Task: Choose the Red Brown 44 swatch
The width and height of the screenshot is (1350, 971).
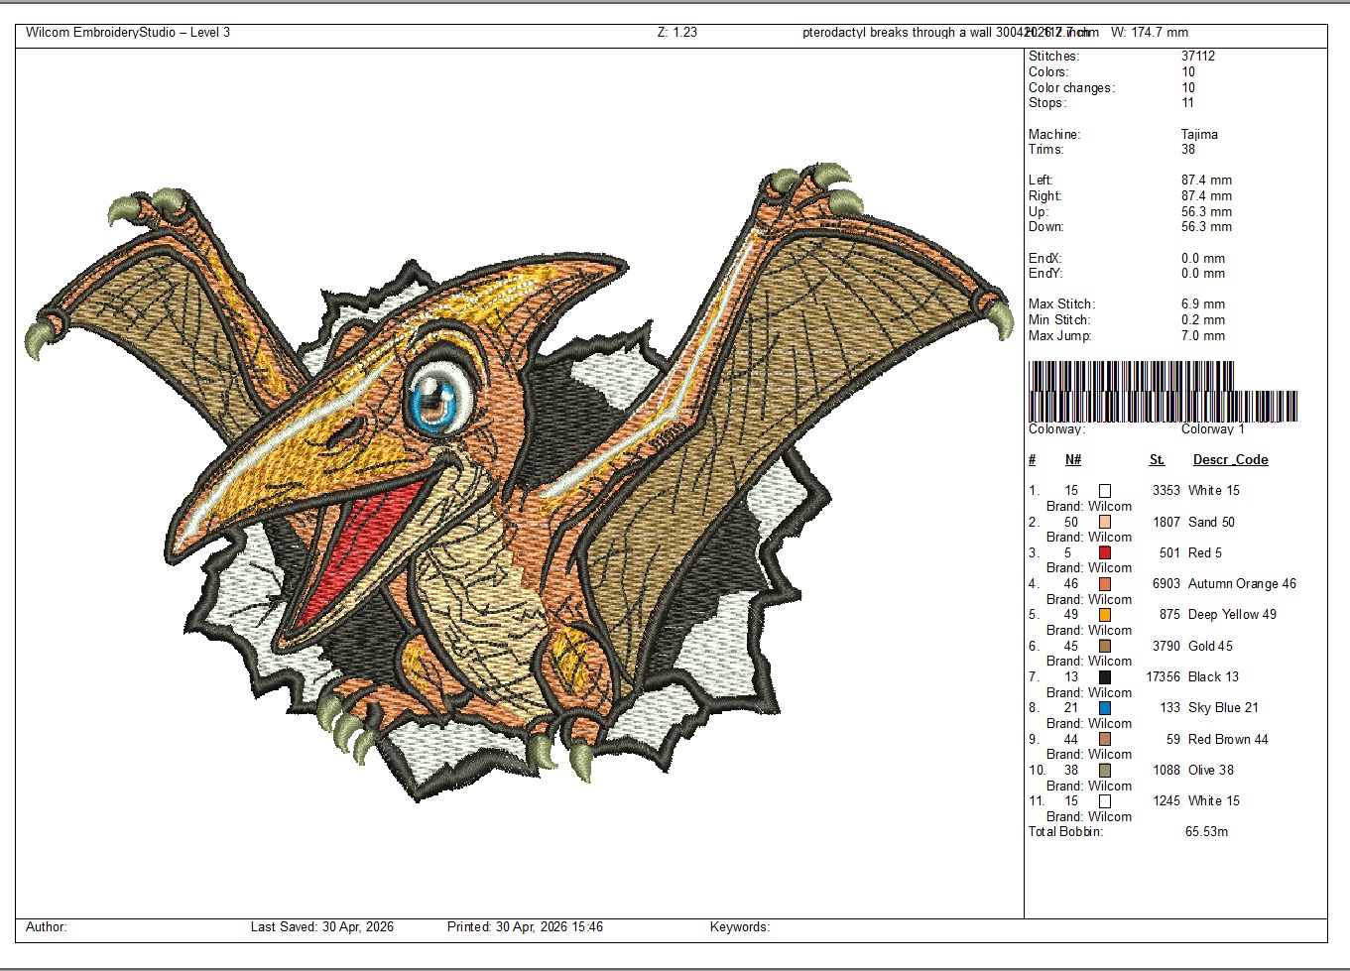Action: coord(1104,740)
